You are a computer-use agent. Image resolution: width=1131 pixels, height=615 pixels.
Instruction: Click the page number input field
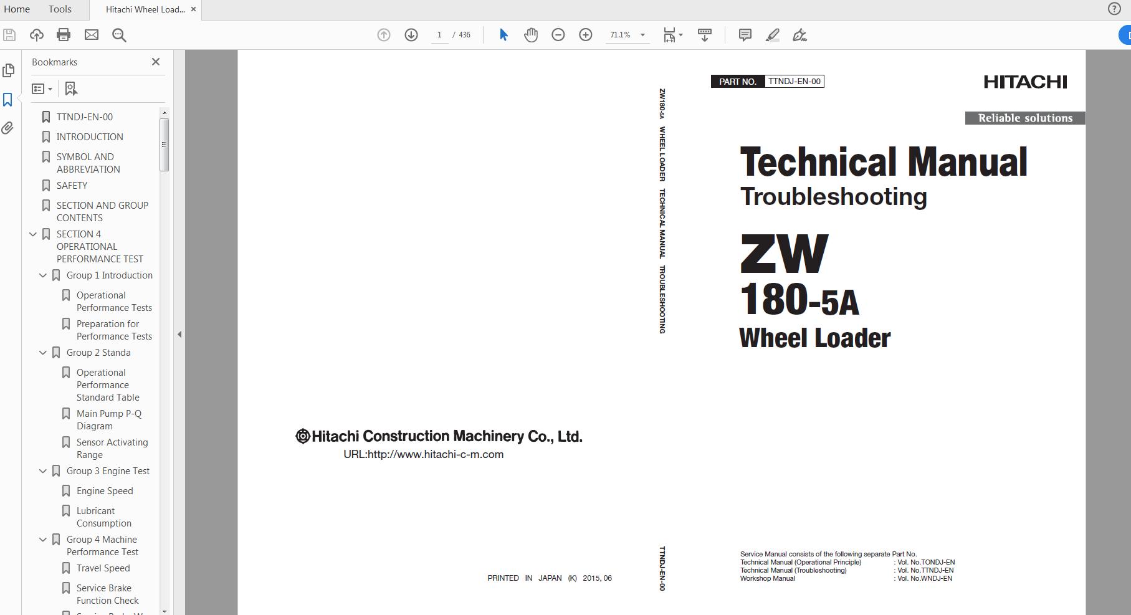point(439,35)
